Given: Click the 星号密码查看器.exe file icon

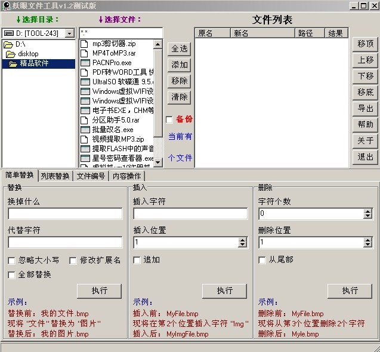Looking at the screenshot, I should point(85,158).
